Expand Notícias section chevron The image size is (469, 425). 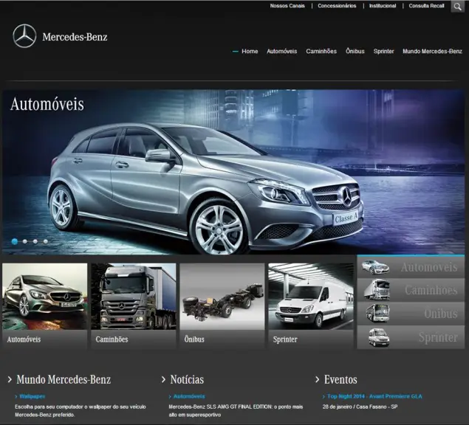[x=163, y=379]
